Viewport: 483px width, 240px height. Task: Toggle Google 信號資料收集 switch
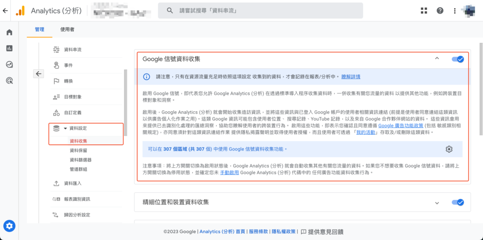point(458,59)
